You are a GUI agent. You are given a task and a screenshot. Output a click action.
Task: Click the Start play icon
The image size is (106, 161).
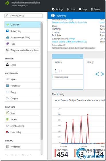68,9
